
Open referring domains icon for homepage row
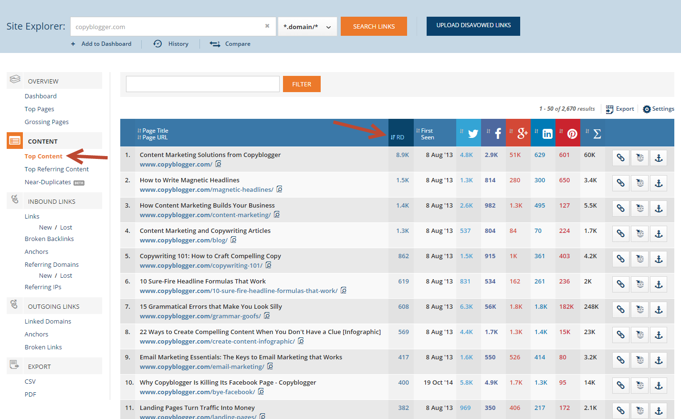pyautogui.click(x=640, y=158)
